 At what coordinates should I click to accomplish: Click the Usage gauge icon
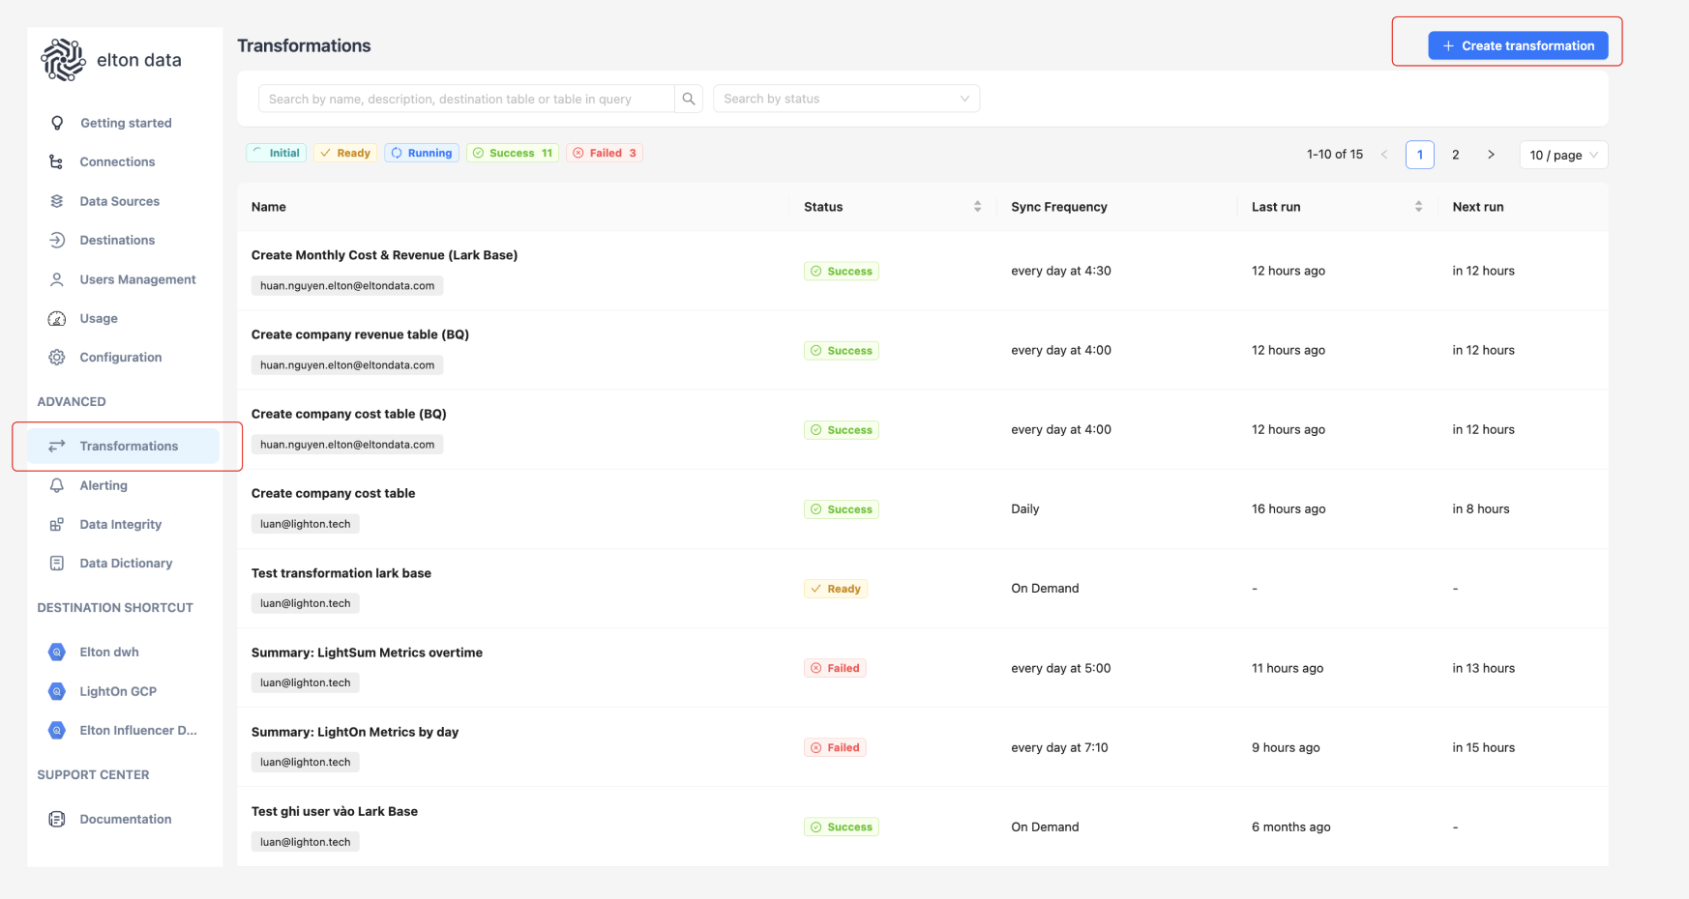[x=57, y=318]
